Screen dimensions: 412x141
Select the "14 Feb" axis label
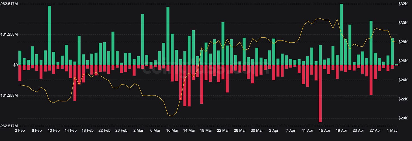point(71,131)
